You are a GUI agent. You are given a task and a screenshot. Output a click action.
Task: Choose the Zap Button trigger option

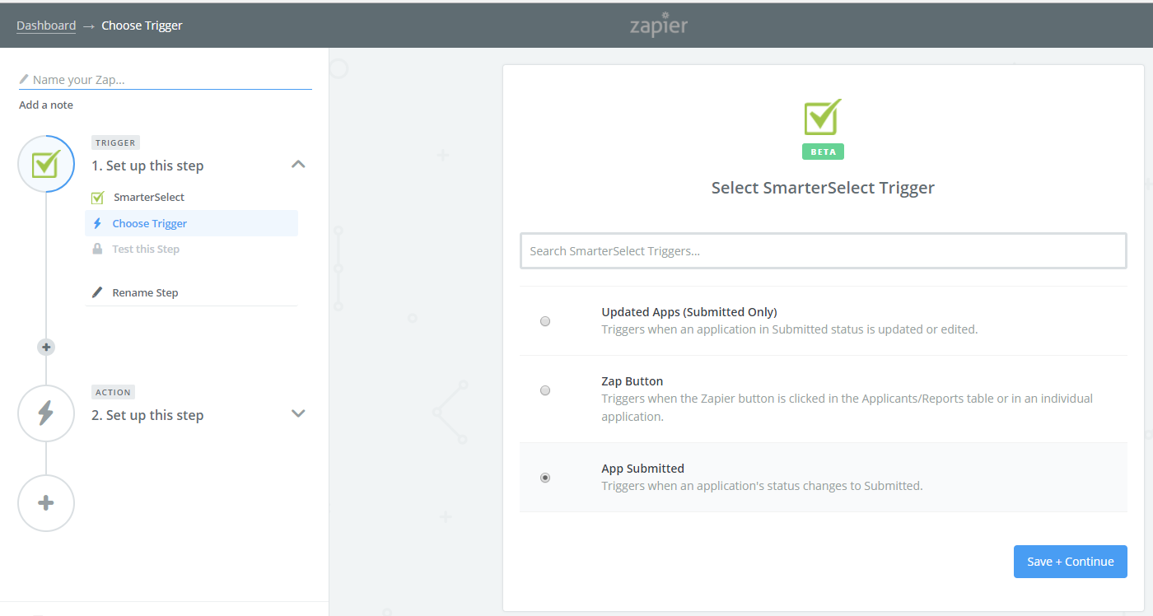544,390
